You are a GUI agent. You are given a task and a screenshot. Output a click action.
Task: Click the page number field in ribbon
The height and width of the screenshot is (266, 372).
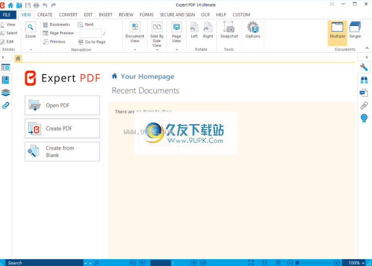(91, 33)
